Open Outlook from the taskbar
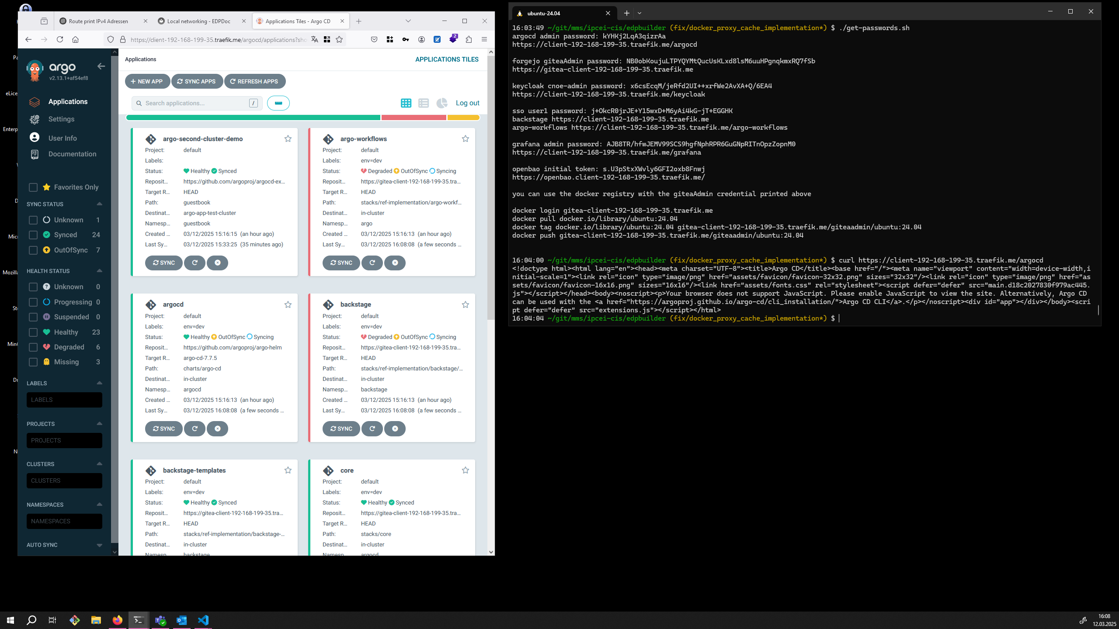Screen dimensions: 1119x629 [181, 620]
